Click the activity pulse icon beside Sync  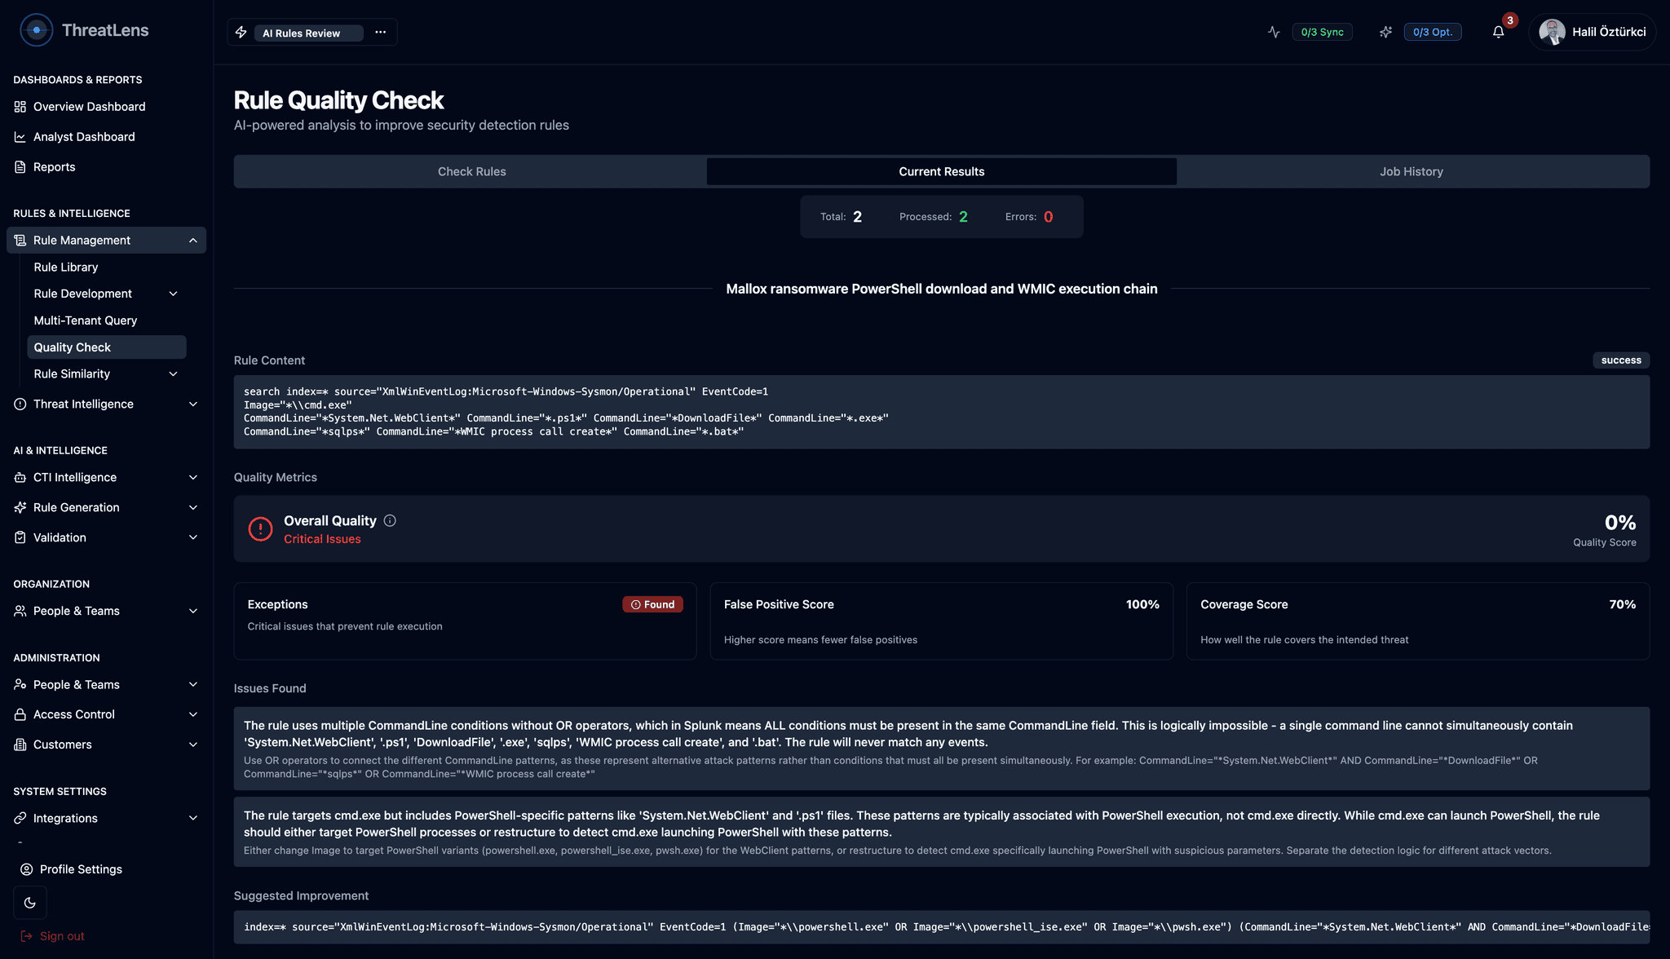click(x=1274, y=32)
